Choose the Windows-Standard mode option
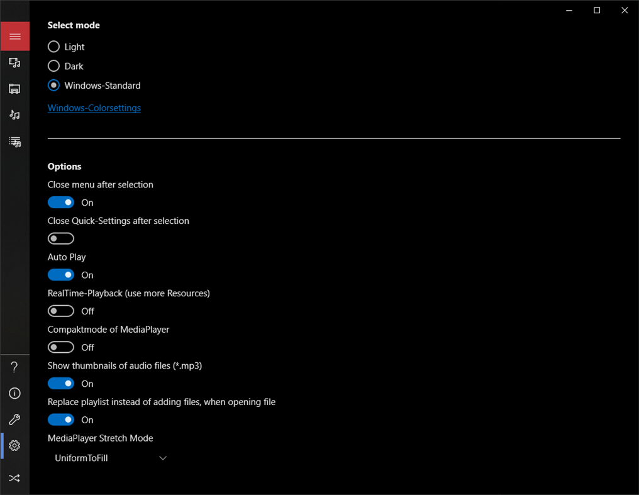 click(x=54, y=86)
